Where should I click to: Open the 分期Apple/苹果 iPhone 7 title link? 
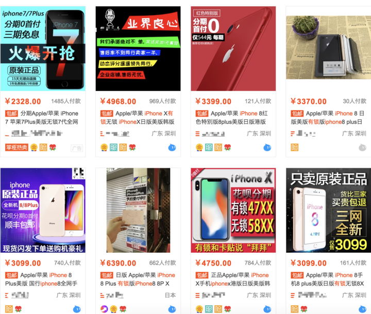pos(42,118)
